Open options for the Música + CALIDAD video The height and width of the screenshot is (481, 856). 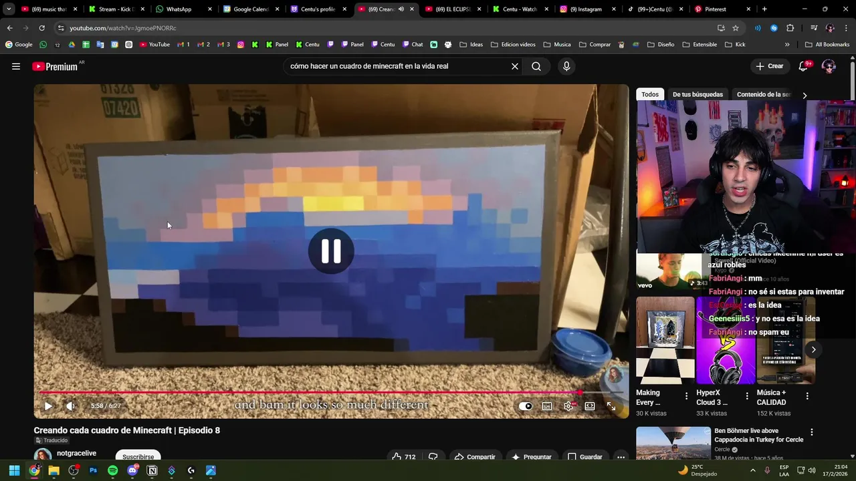pos(807,396)
